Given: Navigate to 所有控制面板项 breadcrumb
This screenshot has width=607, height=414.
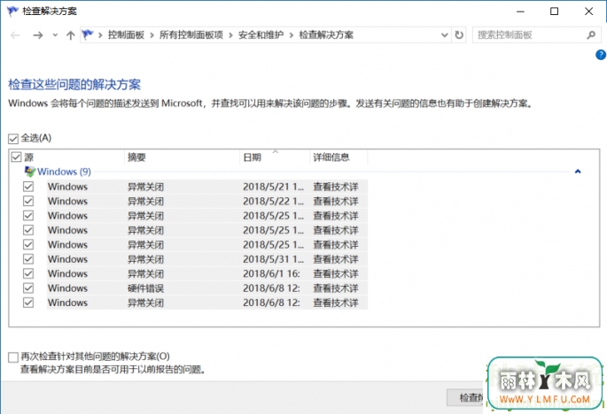Looking at the screenshot, I should (191, 35).
